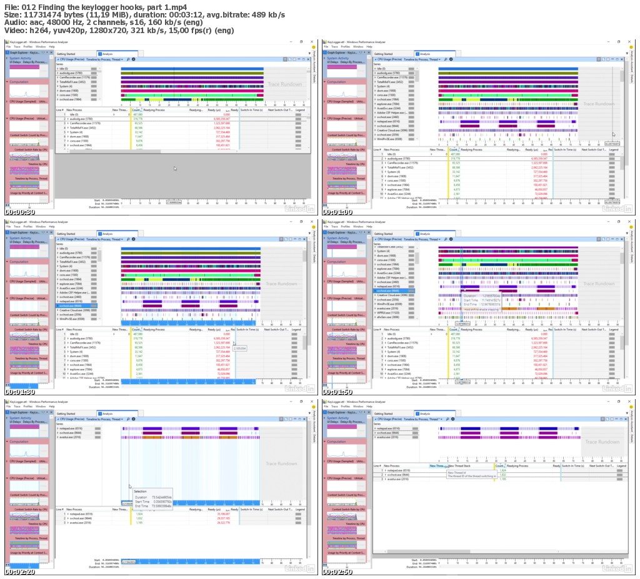Open the Trace menu in the 00:01:00 frame
The height and width of the screenshot is (579, 640).
[x=335, y=46]
